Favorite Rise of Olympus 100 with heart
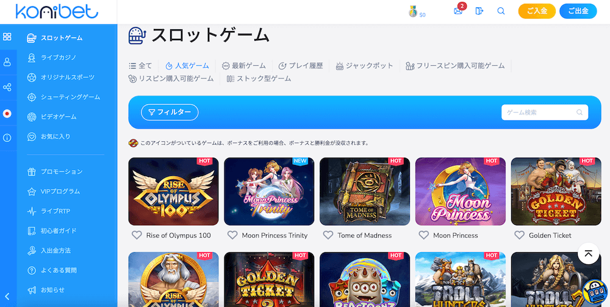This screenshot has height=307, width=610. point(137,235)
